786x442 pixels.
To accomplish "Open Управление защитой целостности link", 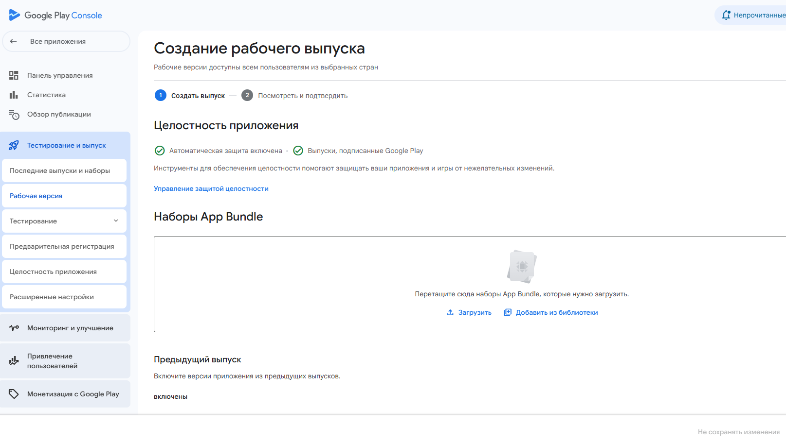I will [x=211, y=188].
